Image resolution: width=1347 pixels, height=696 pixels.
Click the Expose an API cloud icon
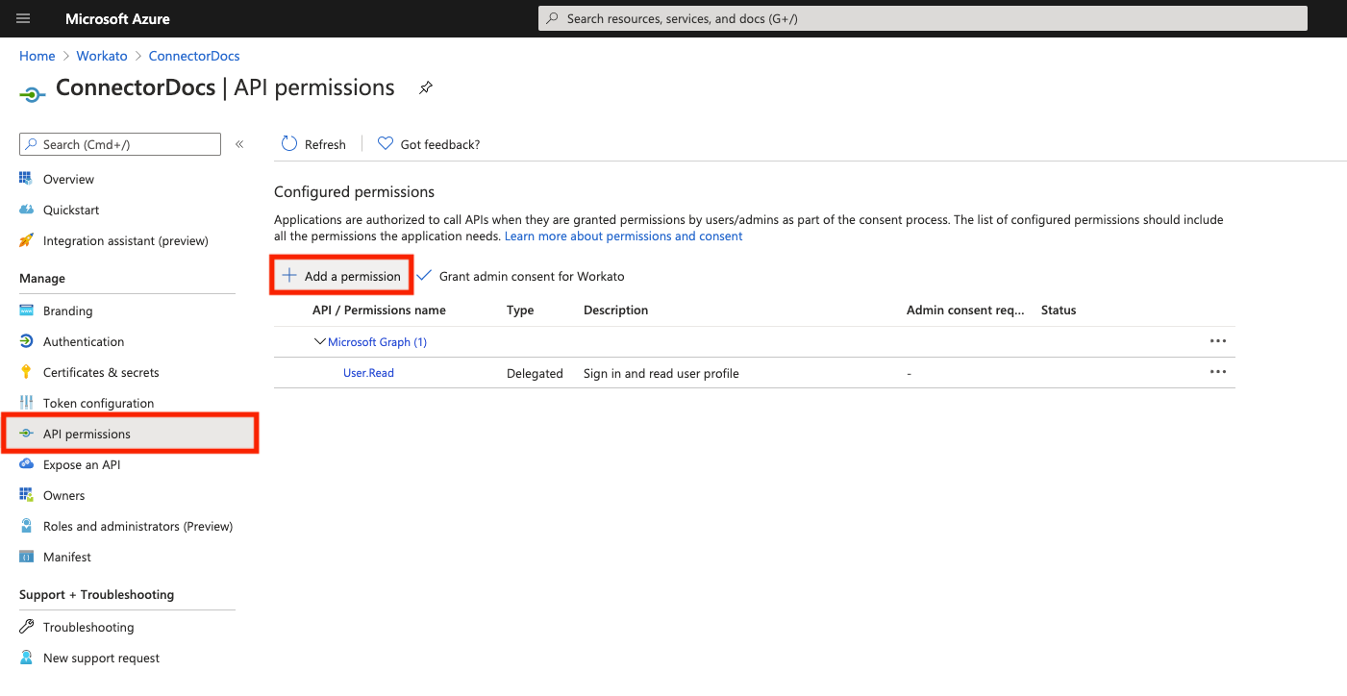coord(26,464)
